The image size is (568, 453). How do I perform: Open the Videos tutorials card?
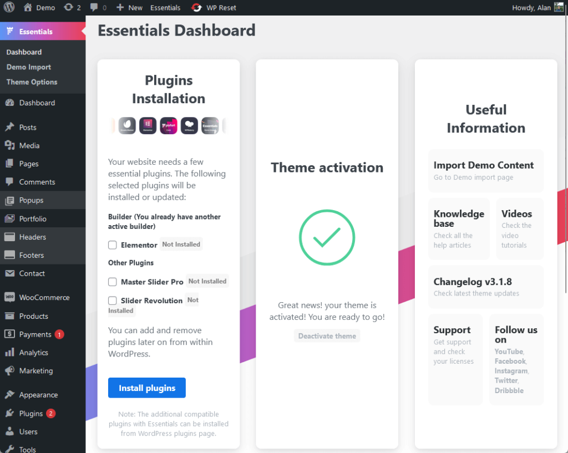(520, 229)
